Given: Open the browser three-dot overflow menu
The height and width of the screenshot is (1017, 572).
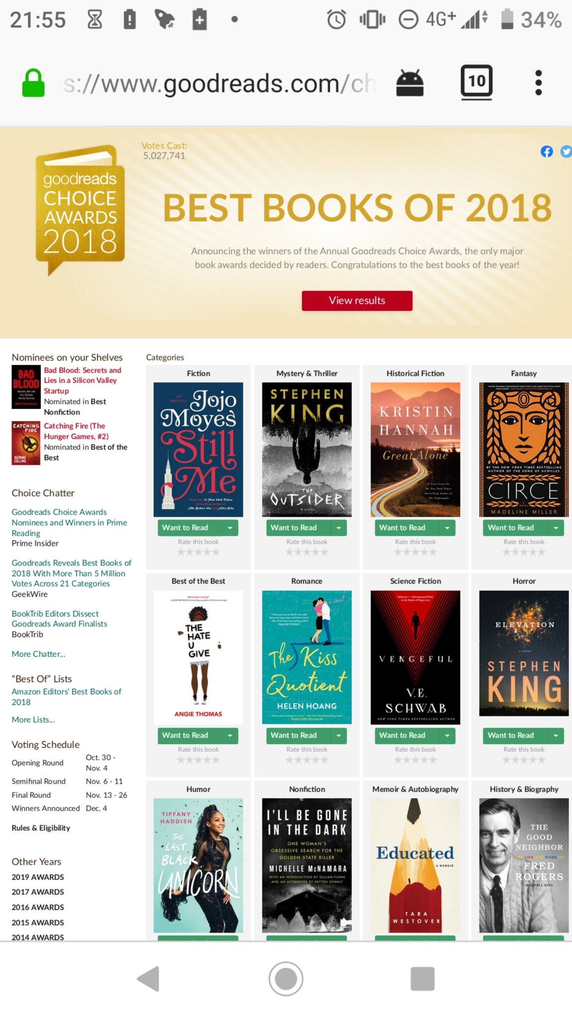Looking at the screenshot, I should click(538, 82).
